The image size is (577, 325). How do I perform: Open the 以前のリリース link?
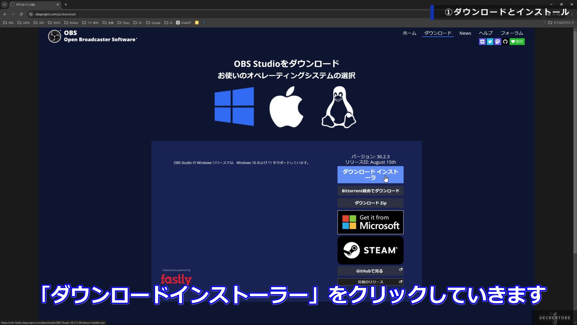[370, 282]
